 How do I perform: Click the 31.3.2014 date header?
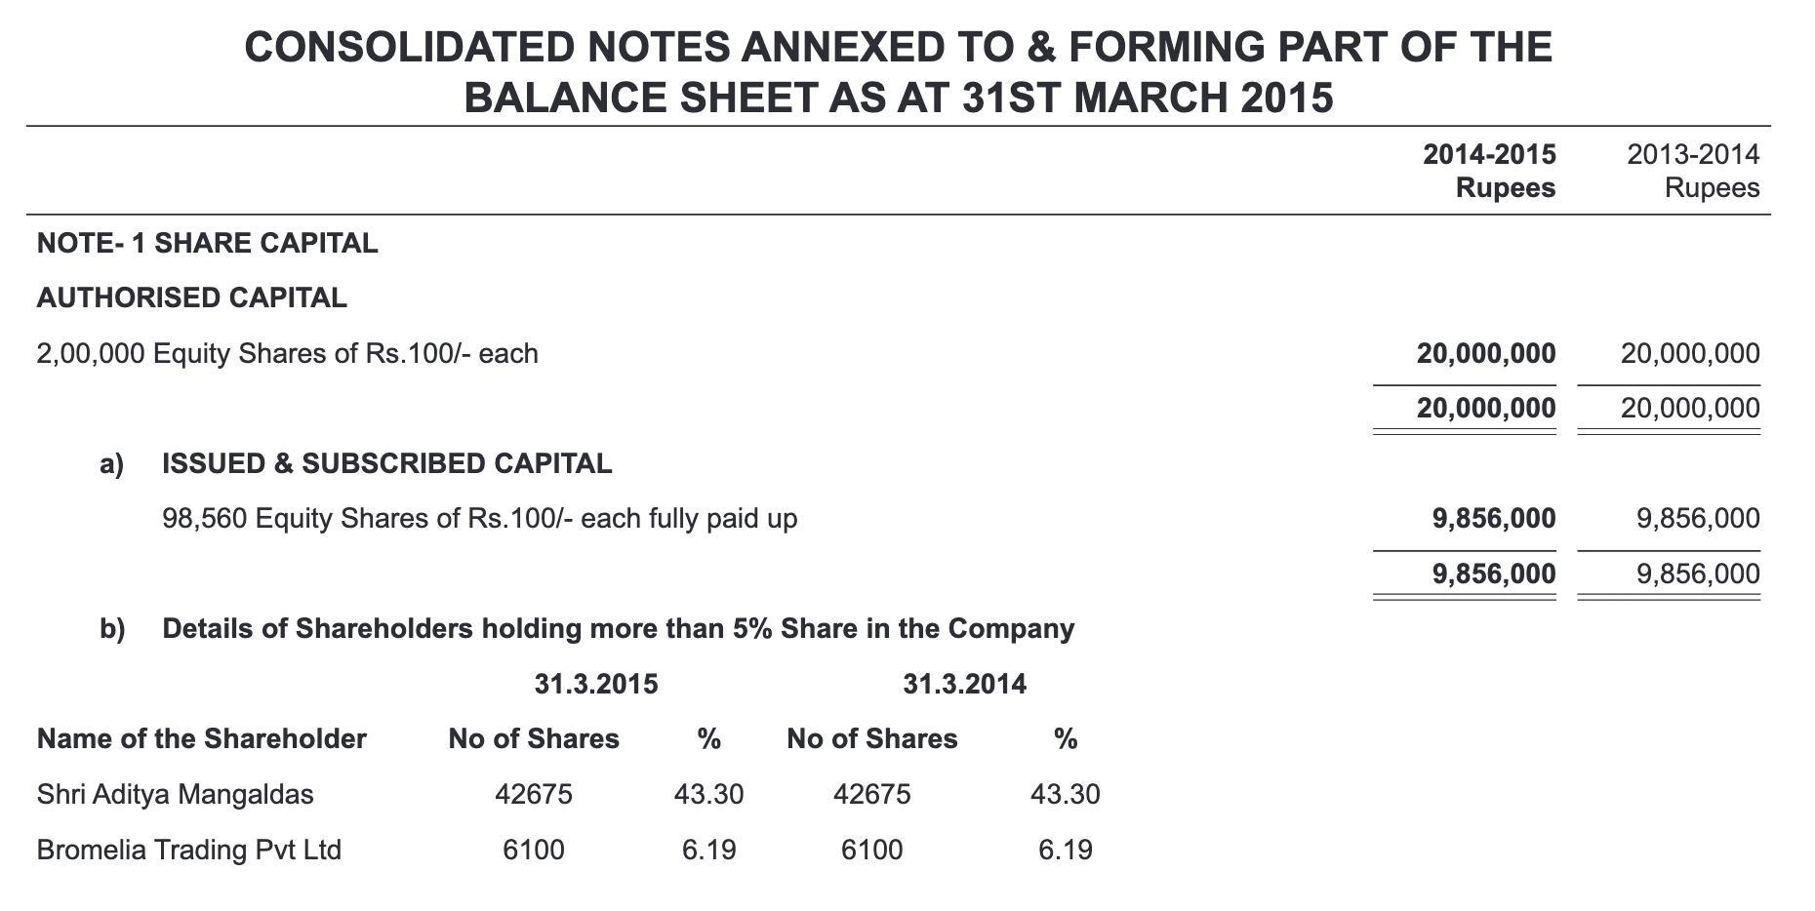[x=964, y=684]
